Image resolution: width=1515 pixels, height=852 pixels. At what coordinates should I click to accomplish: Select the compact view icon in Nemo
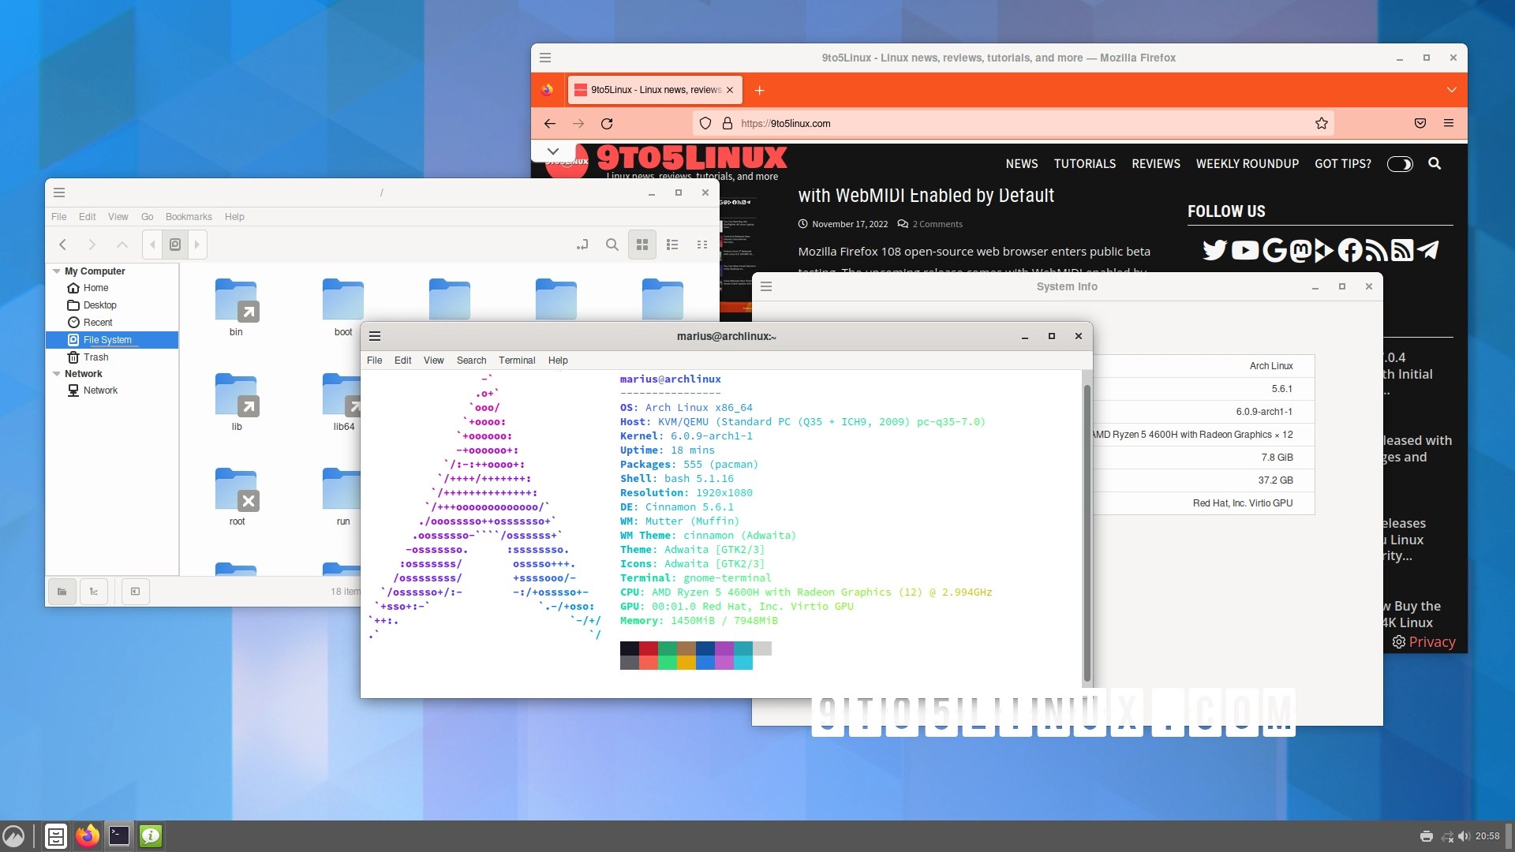701,245
